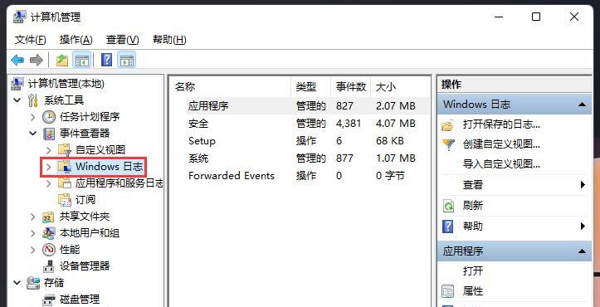The image size is (600, 307).
Task: Collapse the 事件查看器 tree node
Action: (32, 134)
